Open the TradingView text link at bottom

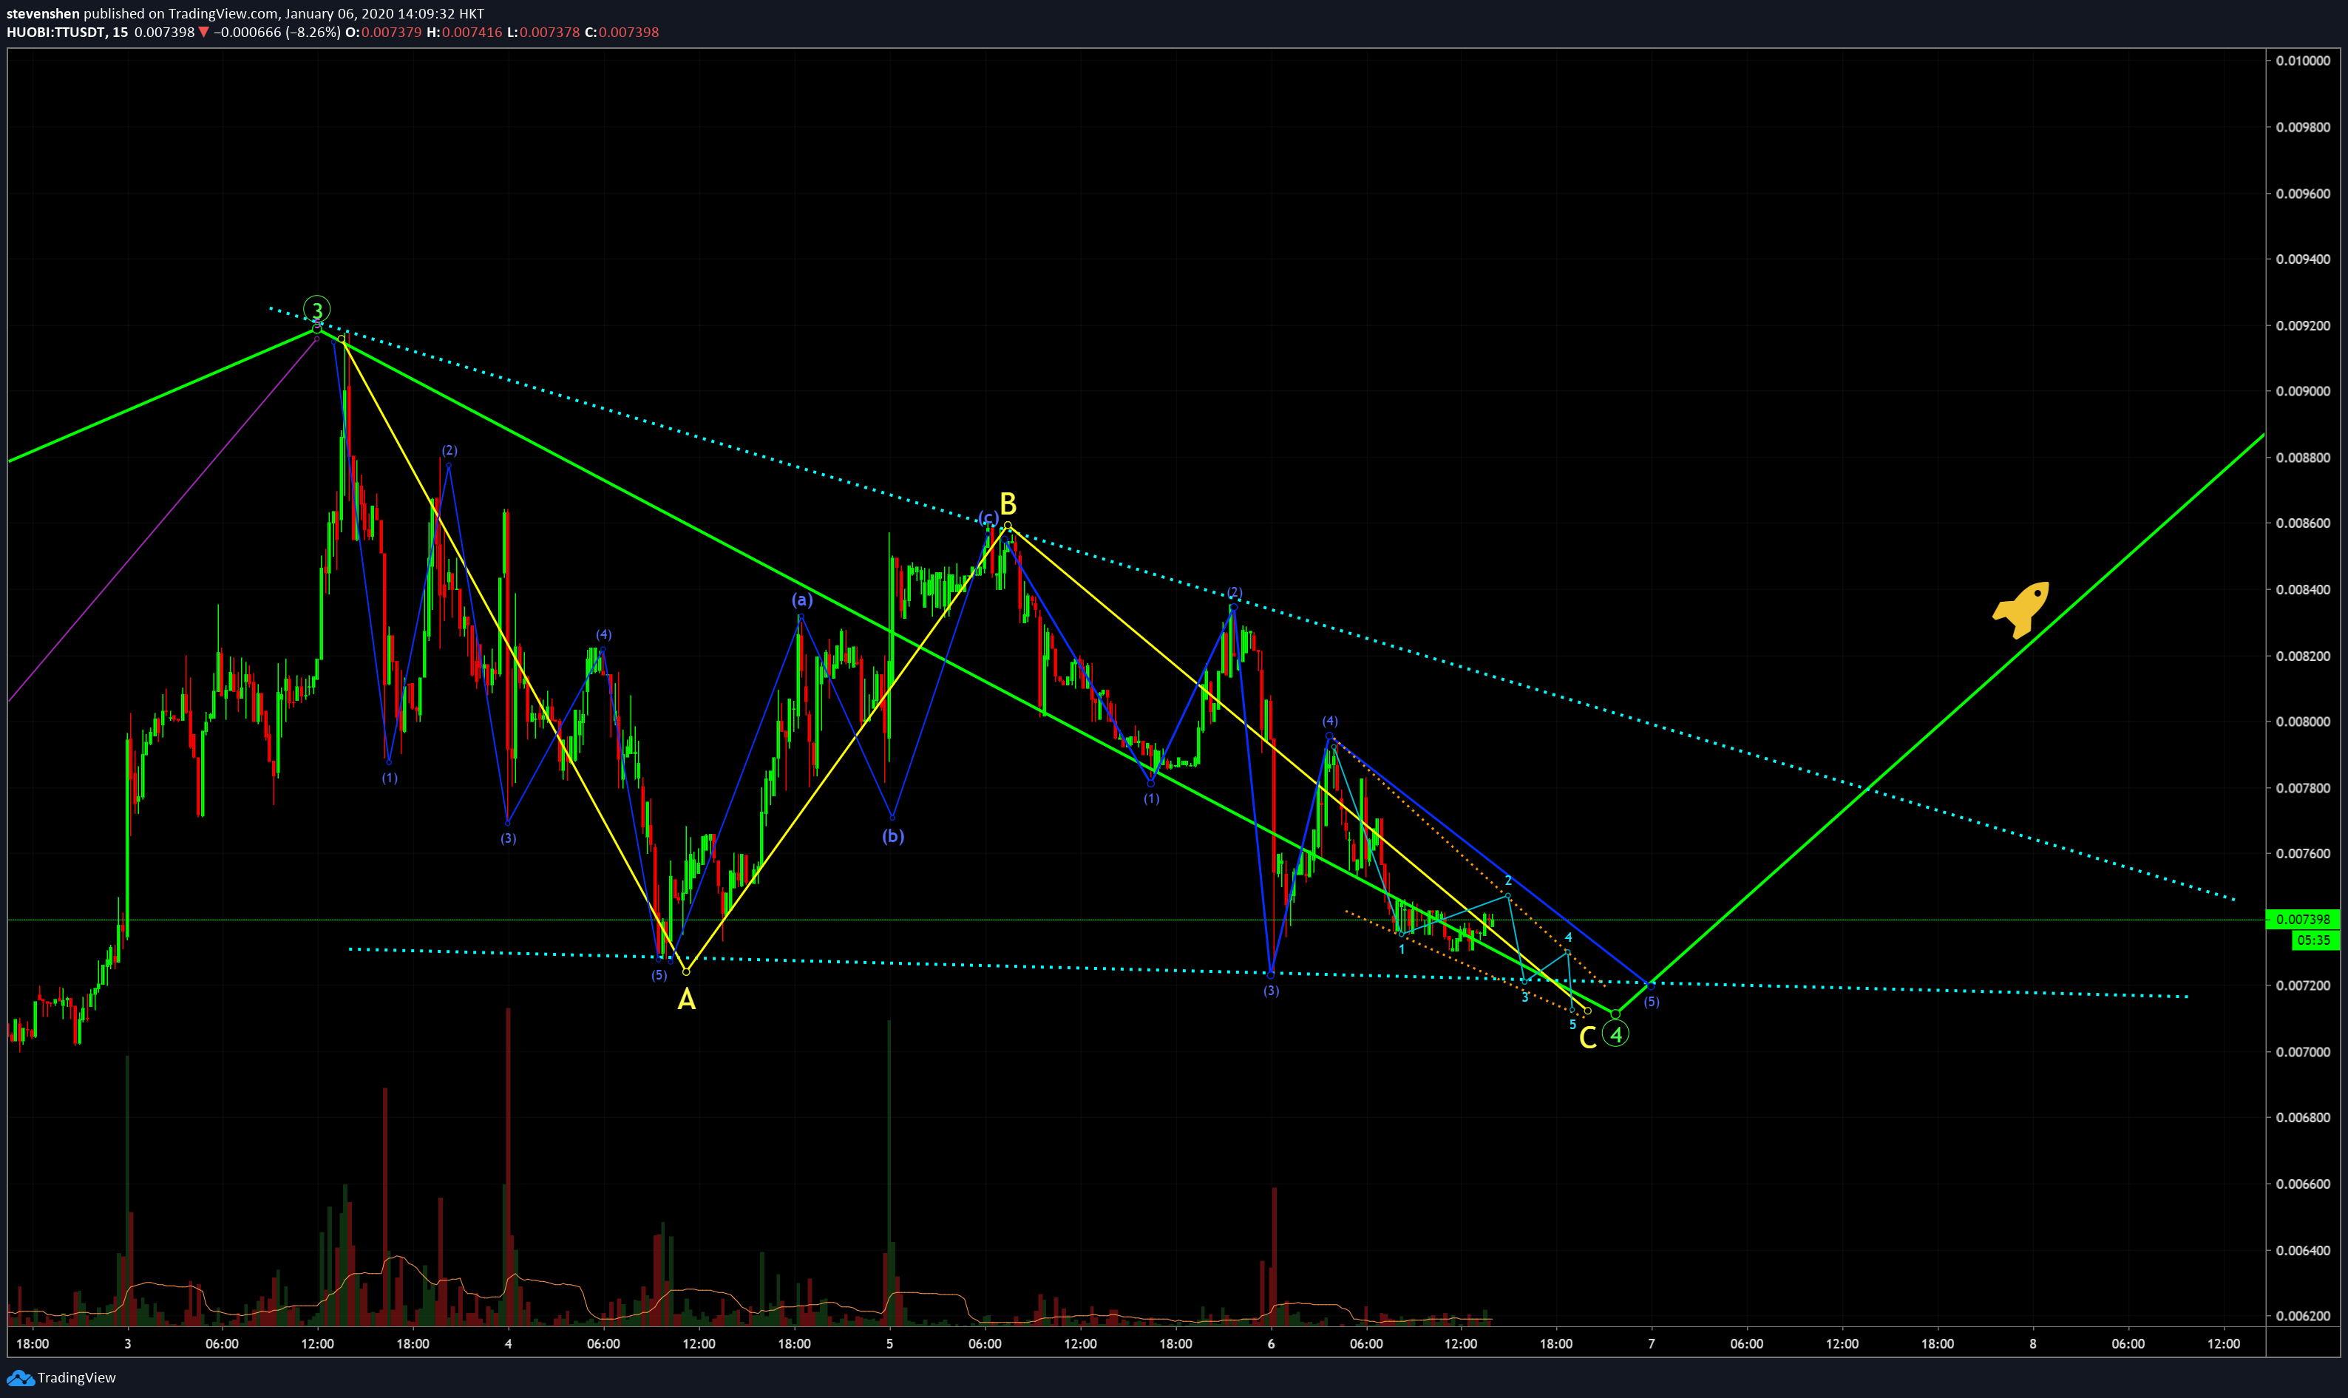pos(76,1378)
